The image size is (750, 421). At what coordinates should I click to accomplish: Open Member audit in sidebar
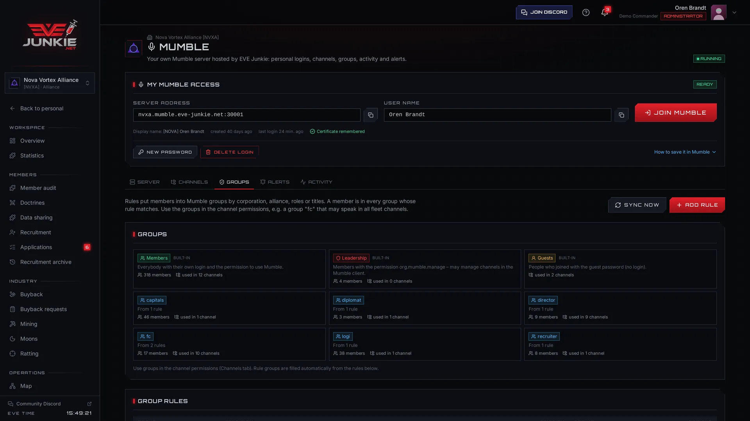click(x=50, y=188)
